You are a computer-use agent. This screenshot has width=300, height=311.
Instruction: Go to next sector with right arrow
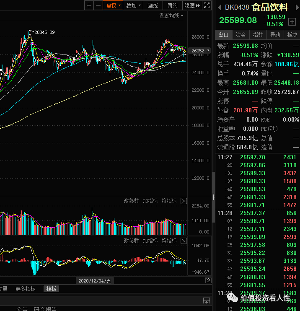(297, 8)
